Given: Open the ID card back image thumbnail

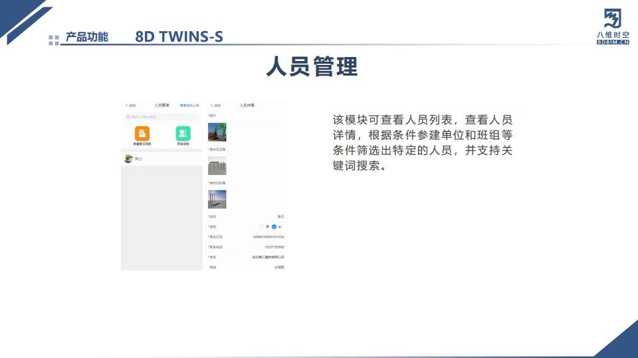Looking at the screenshot, I should point(217,199).
